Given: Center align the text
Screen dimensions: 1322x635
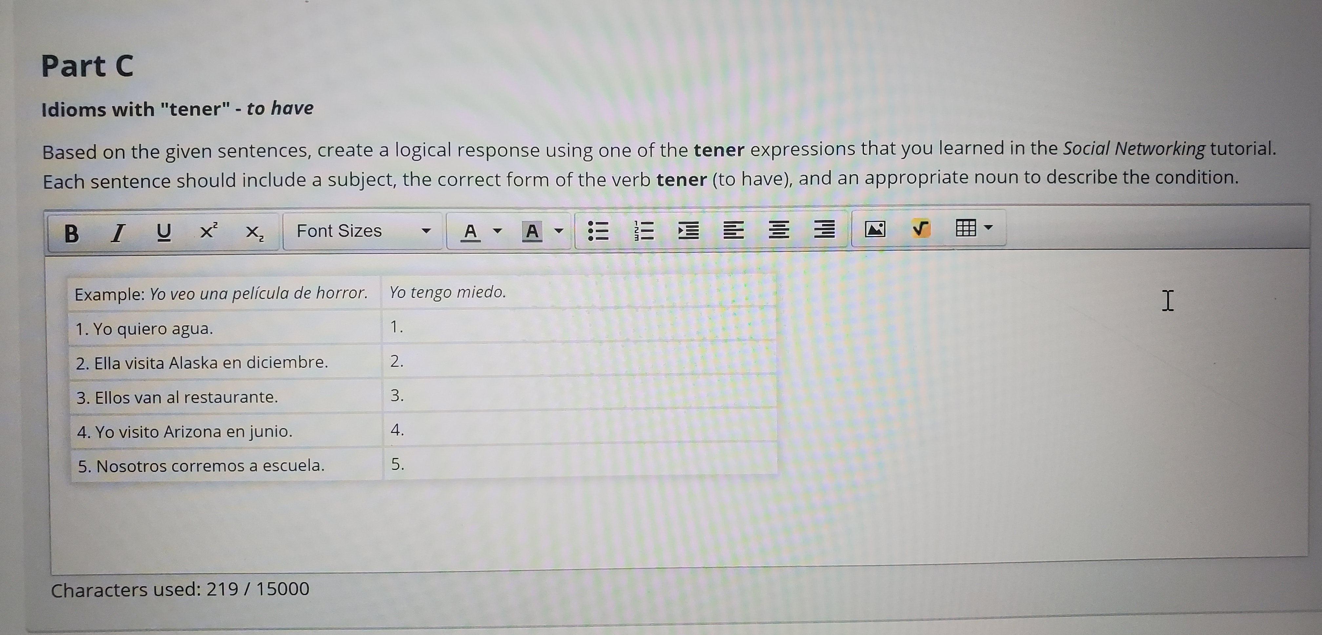Looking at the screenshot, I should pos(778,230).
